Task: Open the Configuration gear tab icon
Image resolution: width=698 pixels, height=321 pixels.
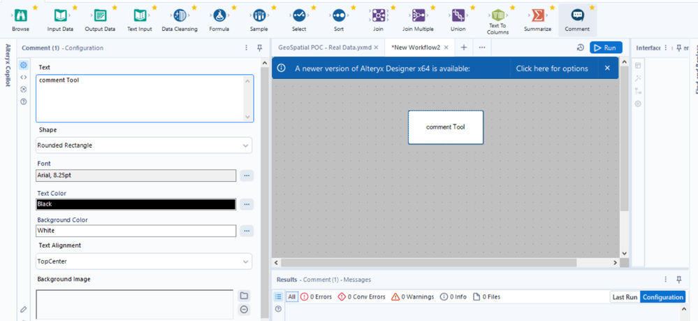Action: 24,65
